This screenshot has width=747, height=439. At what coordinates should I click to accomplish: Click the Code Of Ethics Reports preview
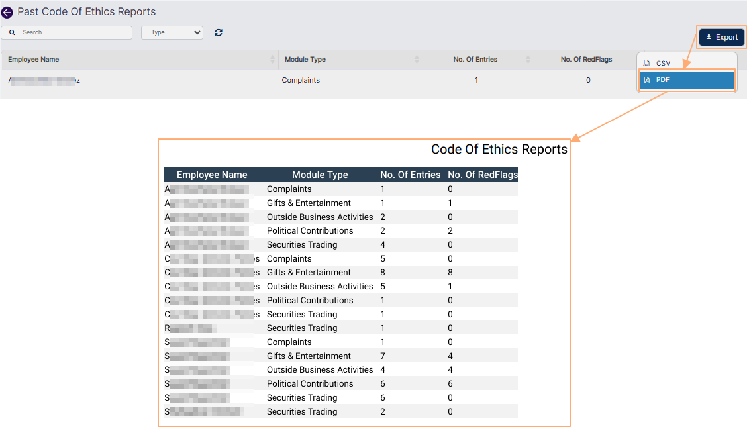[364, 281]
